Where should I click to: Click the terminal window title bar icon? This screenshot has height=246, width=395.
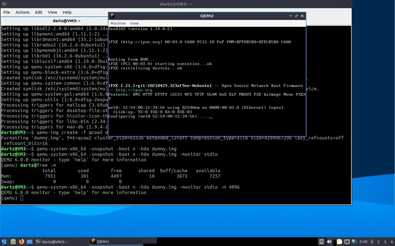[x=4, y=4]
